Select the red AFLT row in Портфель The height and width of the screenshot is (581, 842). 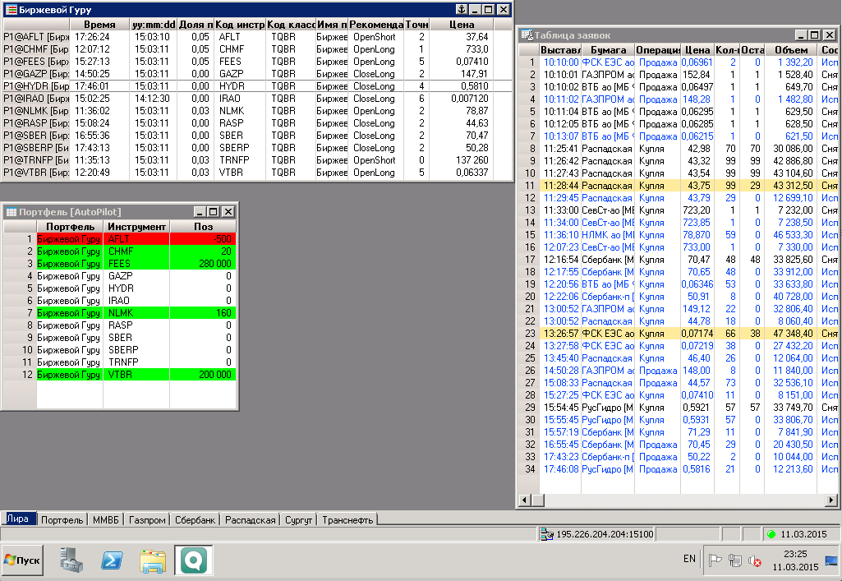point(119,239)
